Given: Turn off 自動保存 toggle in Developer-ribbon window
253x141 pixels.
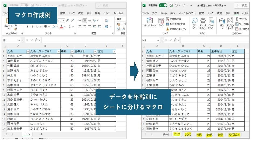Looking at the screenshot, I should pos(163,5).
